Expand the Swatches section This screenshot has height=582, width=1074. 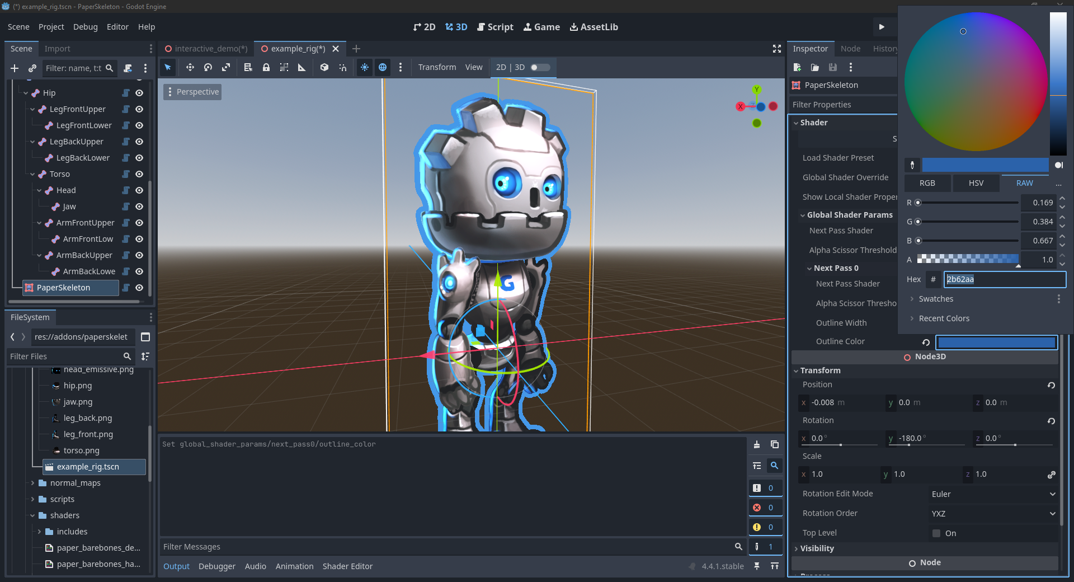coord(912,299)
